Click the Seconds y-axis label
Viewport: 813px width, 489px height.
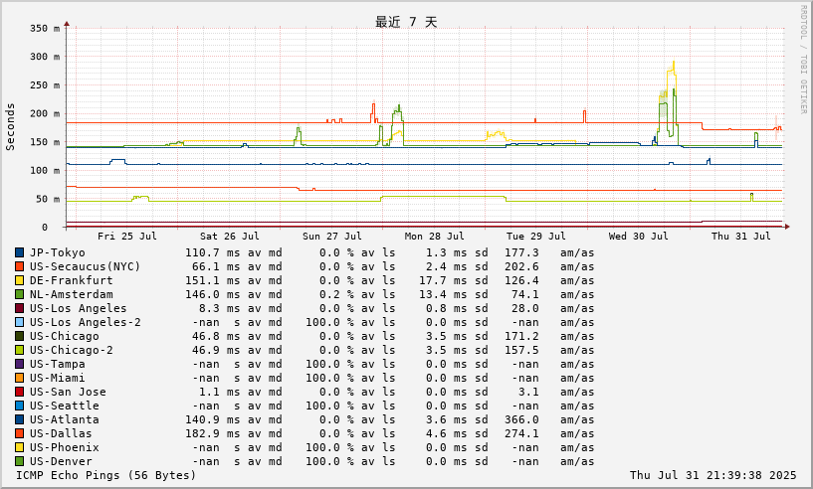(x=10, y=127)
